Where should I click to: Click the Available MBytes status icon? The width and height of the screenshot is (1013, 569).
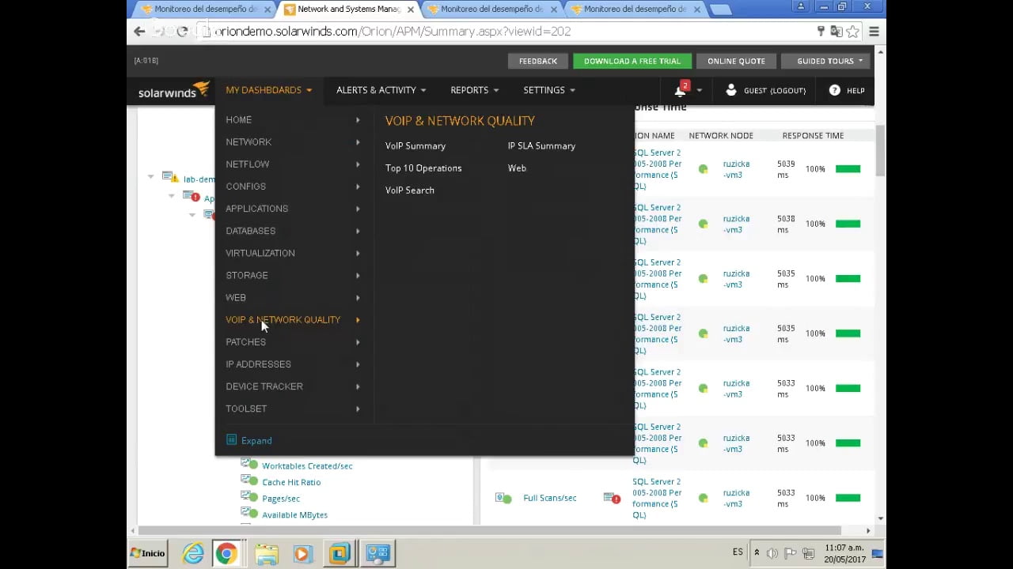coord(249,514)
